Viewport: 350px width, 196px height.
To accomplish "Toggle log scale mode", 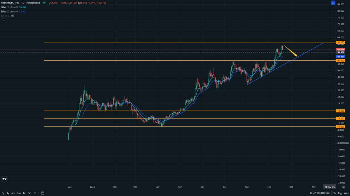I will click(340, 193).
